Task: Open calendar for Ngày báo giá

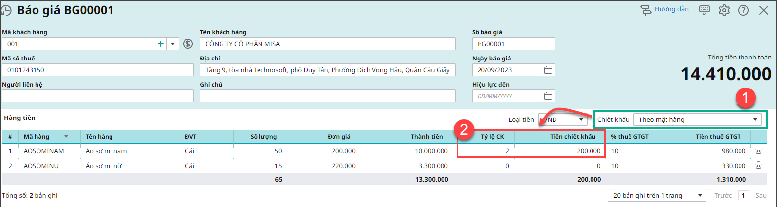Action: tap(548, 70)
